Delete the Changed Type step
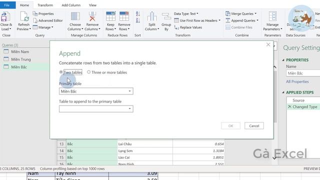Image resolution: width=320 pixels, height=180 pixels. coord(289,106)
